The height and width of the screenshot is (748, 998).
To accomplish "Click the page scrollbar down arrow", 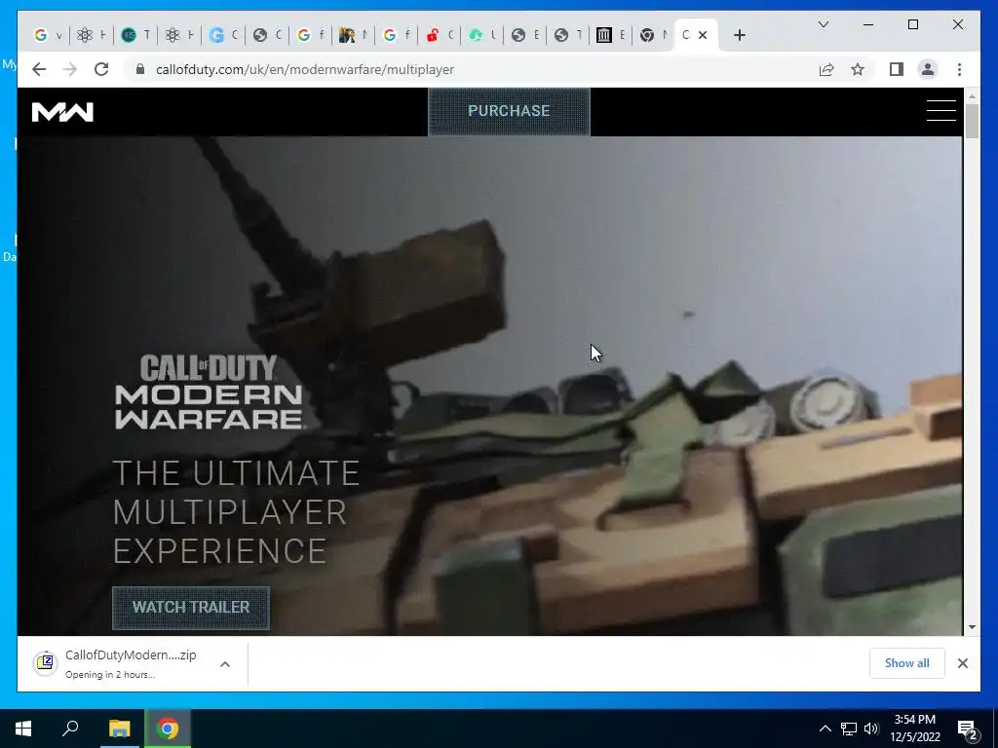I will point(972,627).
